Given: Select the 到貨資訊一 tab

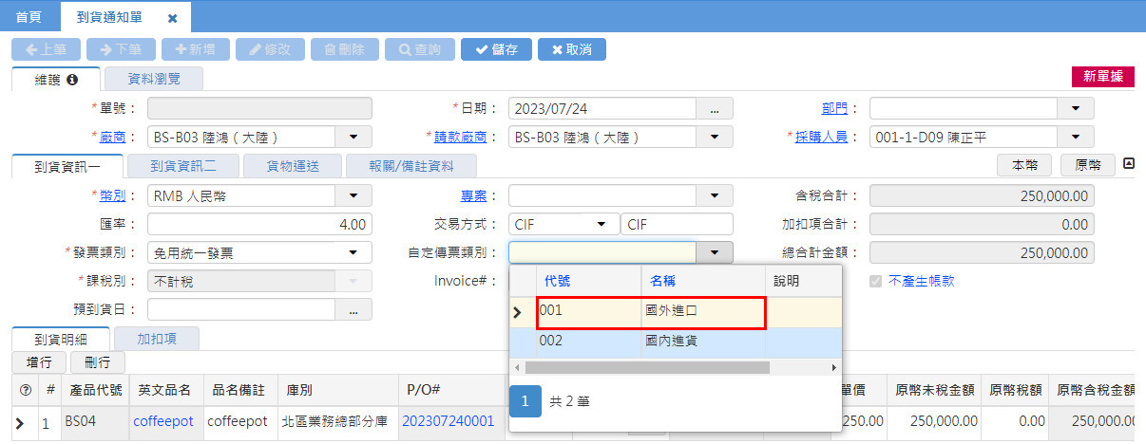Looking at the screenshot, I should [67, 166].
